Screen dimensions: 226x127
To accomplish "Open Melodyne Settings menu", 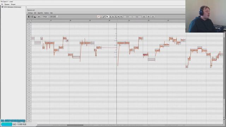I will tap(30, 13).
